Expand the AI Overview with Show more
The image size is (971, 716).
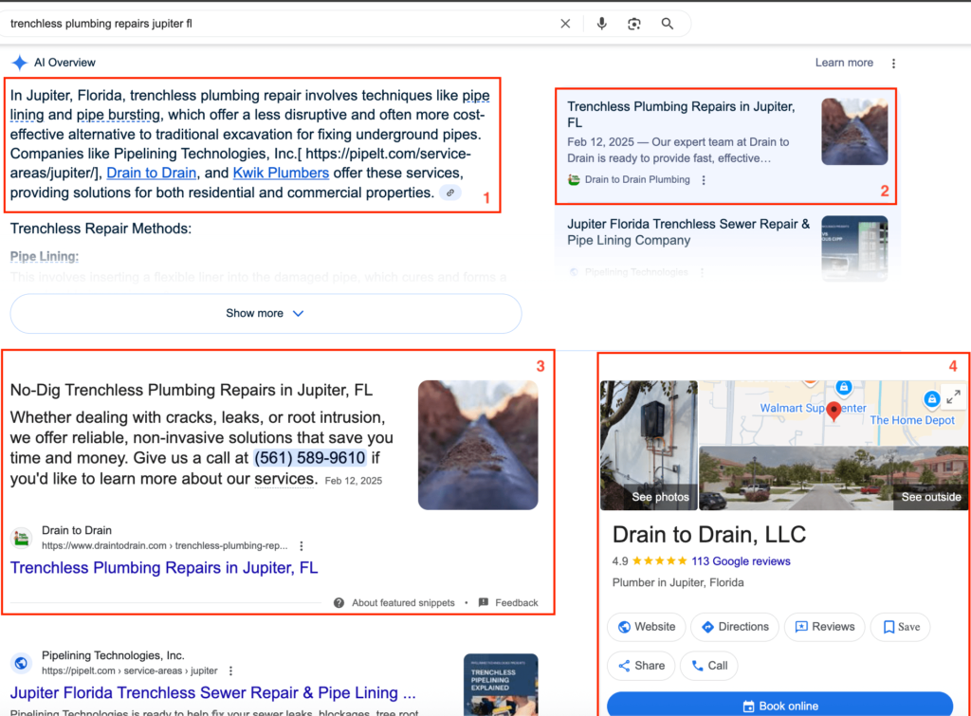click(x=266, y=313)
